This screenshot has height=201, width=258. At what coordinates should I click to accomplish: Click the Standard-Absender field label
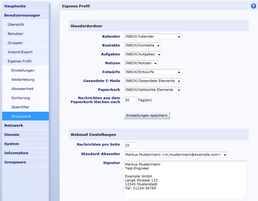tap(101, 154)
